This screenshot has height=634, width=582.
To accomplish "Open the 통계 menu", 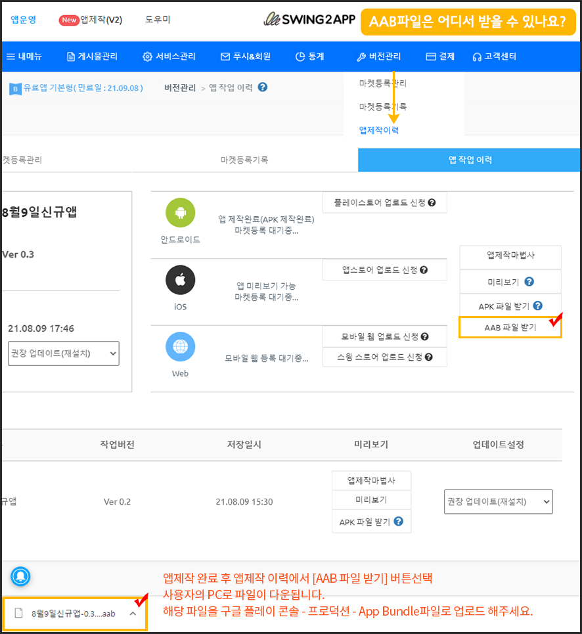I will pyautogui.click(x=309, y=57).
